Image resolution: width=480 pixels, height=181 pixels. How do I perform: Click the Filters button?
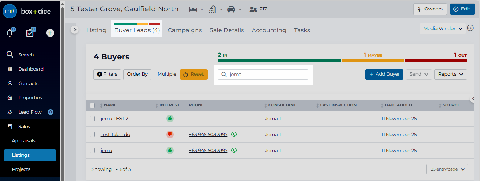click(x=107, y=74)
